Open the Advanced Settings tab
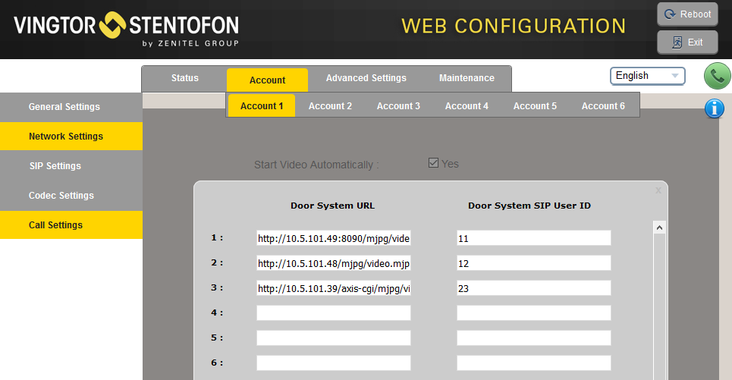The image size is (732, 380). 366,78
